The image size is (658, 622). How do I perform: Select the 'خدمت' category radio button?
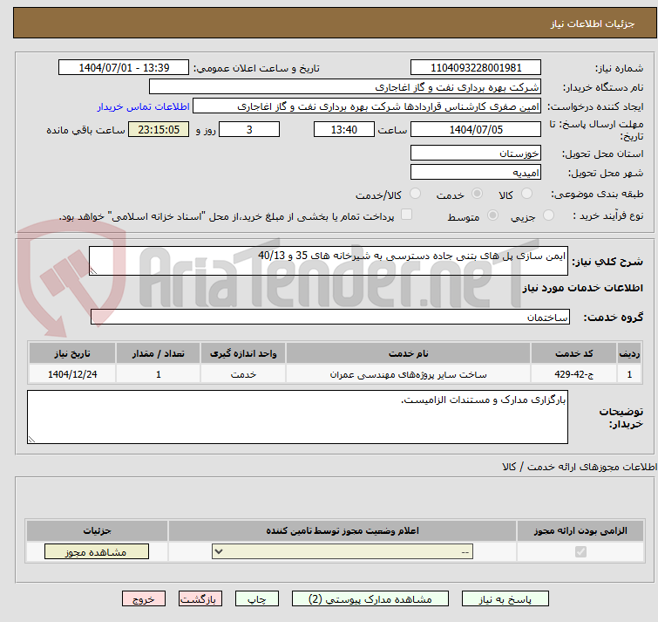477,194
